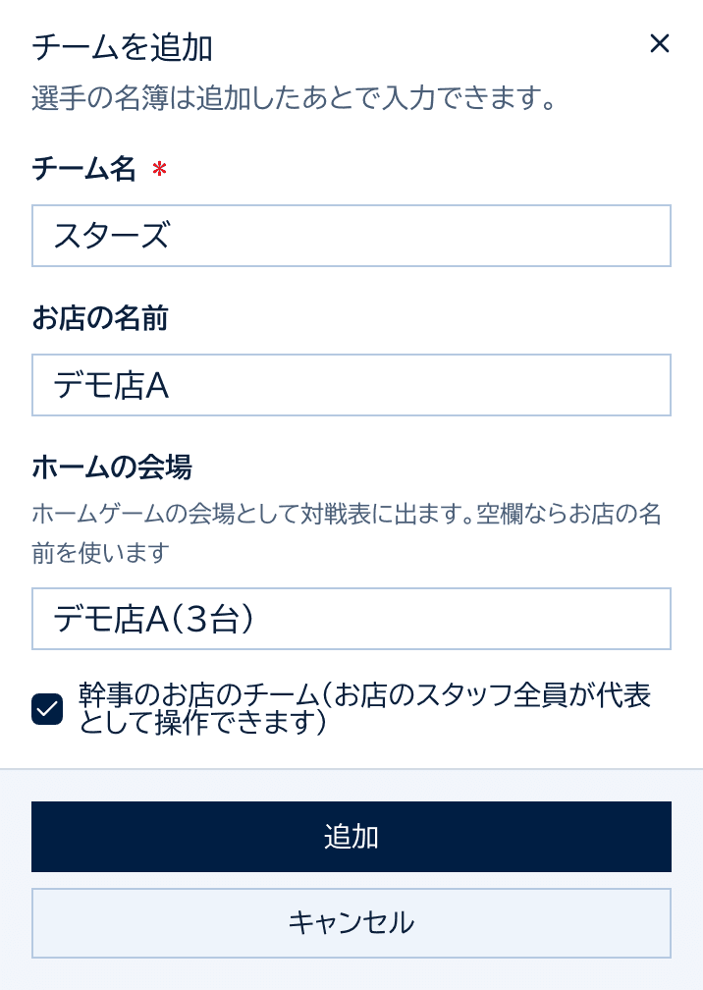Click the チーム名 field label
Screen dimensions: 703x990
pos(83,169)
